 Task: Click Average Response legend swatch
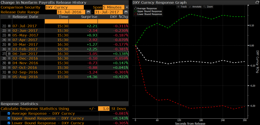(136, 8)
